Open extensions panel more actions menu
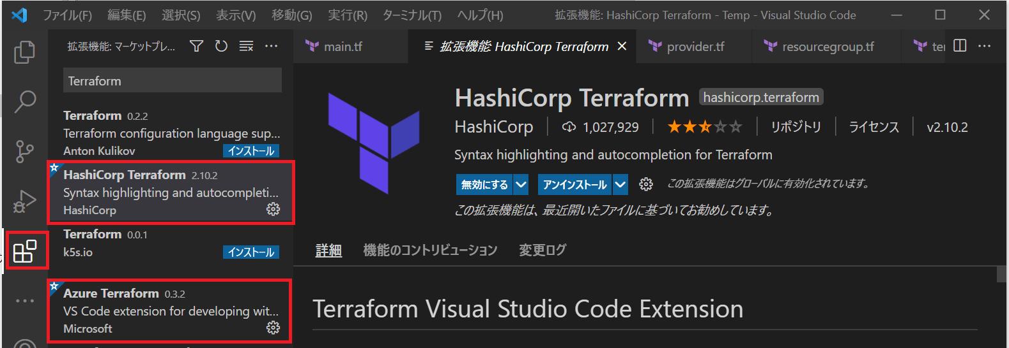The width and height of the screenshot is (1009, 348). [272, 46]
